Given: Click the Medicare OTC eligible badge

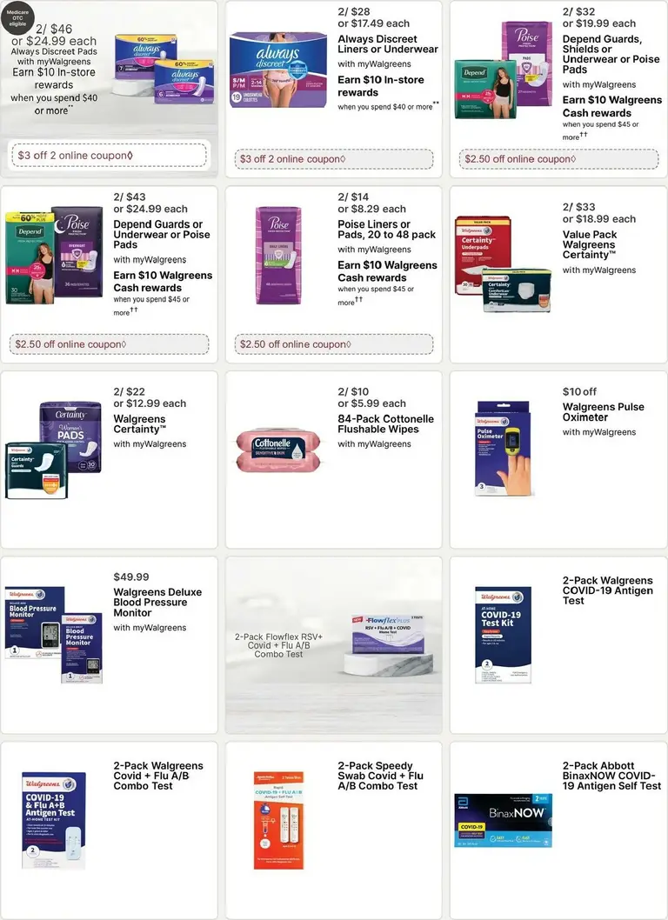Looking at the screenshot, I should point(17,18).
